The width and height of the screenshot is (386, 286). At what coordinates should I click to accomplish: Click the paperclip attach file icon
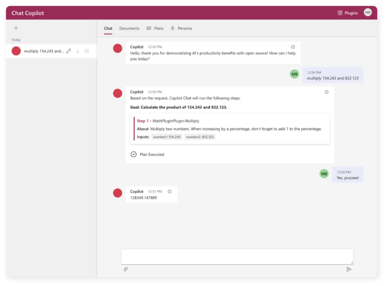point(126,269)
